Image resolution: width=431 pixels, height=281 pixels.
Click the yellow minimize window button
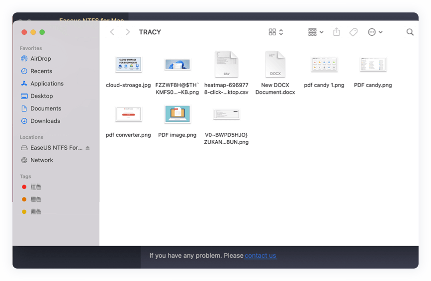pyautogui.click(x=33, y=32)
